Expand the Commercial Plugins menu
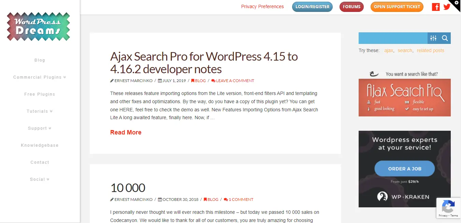The image size is (461, 223). tap(40, 77)
